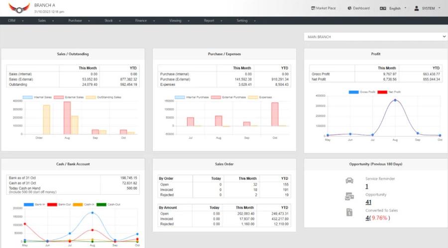
Task: Click the Service Reminder car icon
Action: click(x=349, y=181)
